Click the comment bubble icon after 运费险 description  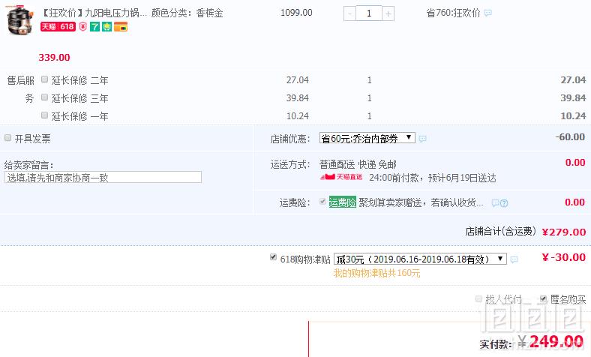click(495, 203)
